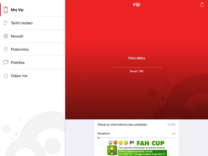Open the FAN CUP advertisement banner
The height and width of the screenshot is (156, 208).
point(137,148)
